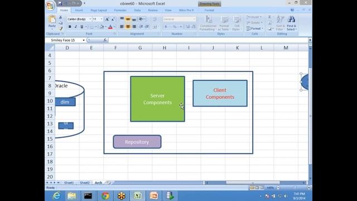This screenshot has height=201, width=357.
Task: Select the Repository shape
Action: click(137, 142)
